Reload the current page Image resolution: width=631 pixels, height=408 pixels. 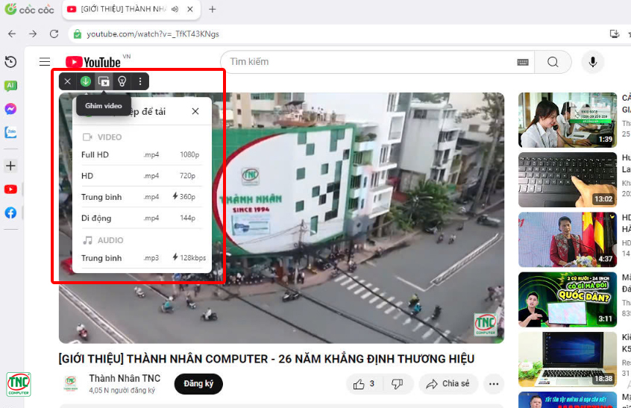[54, 34]
